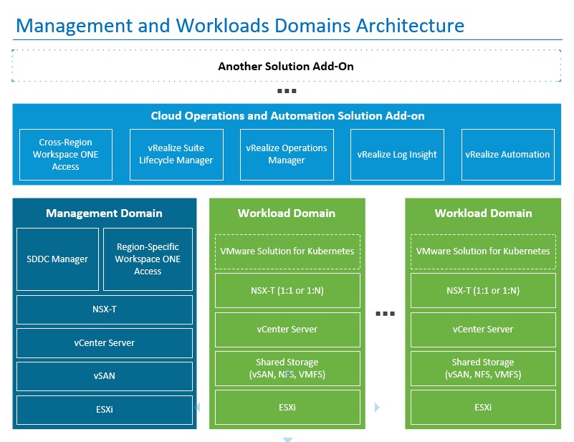Select the SDDC Manager box
574x442 pixels.
pyautogui.click(x=57, y=259)
